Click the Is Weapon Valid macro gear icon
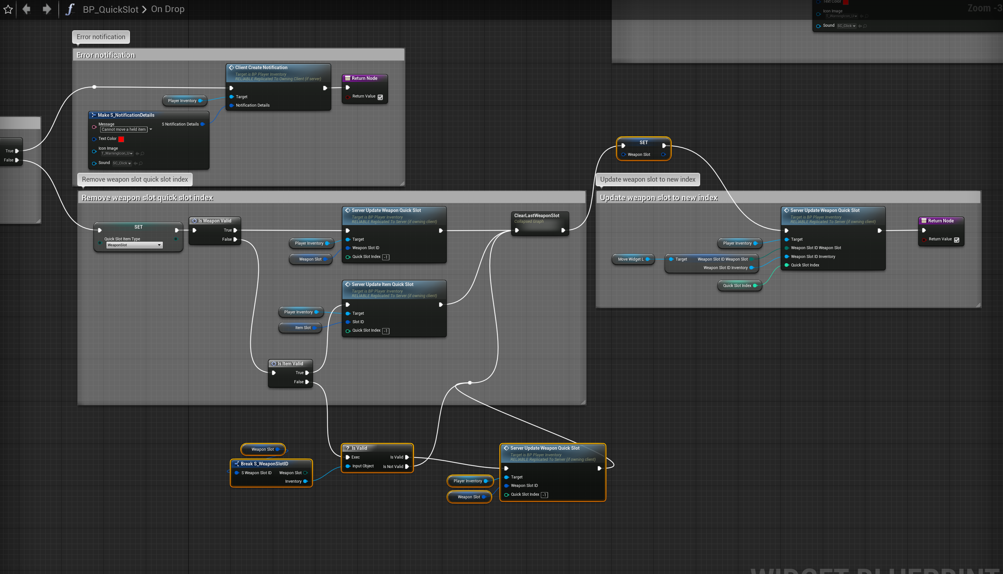The height and width of the screenshot is (574, 1003). point(195,221)
